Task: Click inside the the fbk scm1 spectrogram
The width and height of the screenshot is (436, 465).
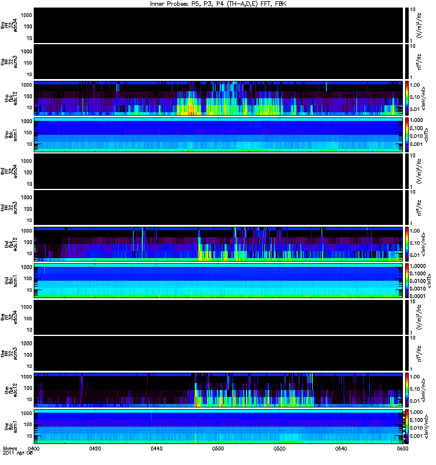Action: [219, 427]
